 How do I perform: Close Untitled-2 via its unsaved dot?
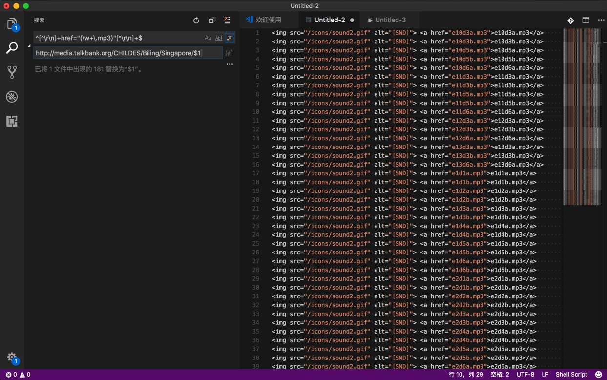coord(352,20)
